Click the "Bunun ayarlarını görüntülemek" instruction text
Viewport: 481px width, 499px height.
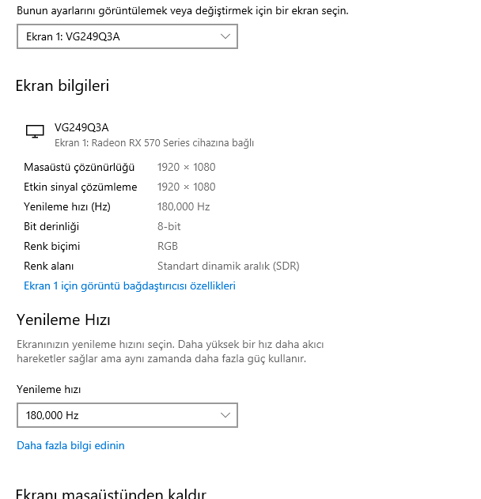pos(182,11)
